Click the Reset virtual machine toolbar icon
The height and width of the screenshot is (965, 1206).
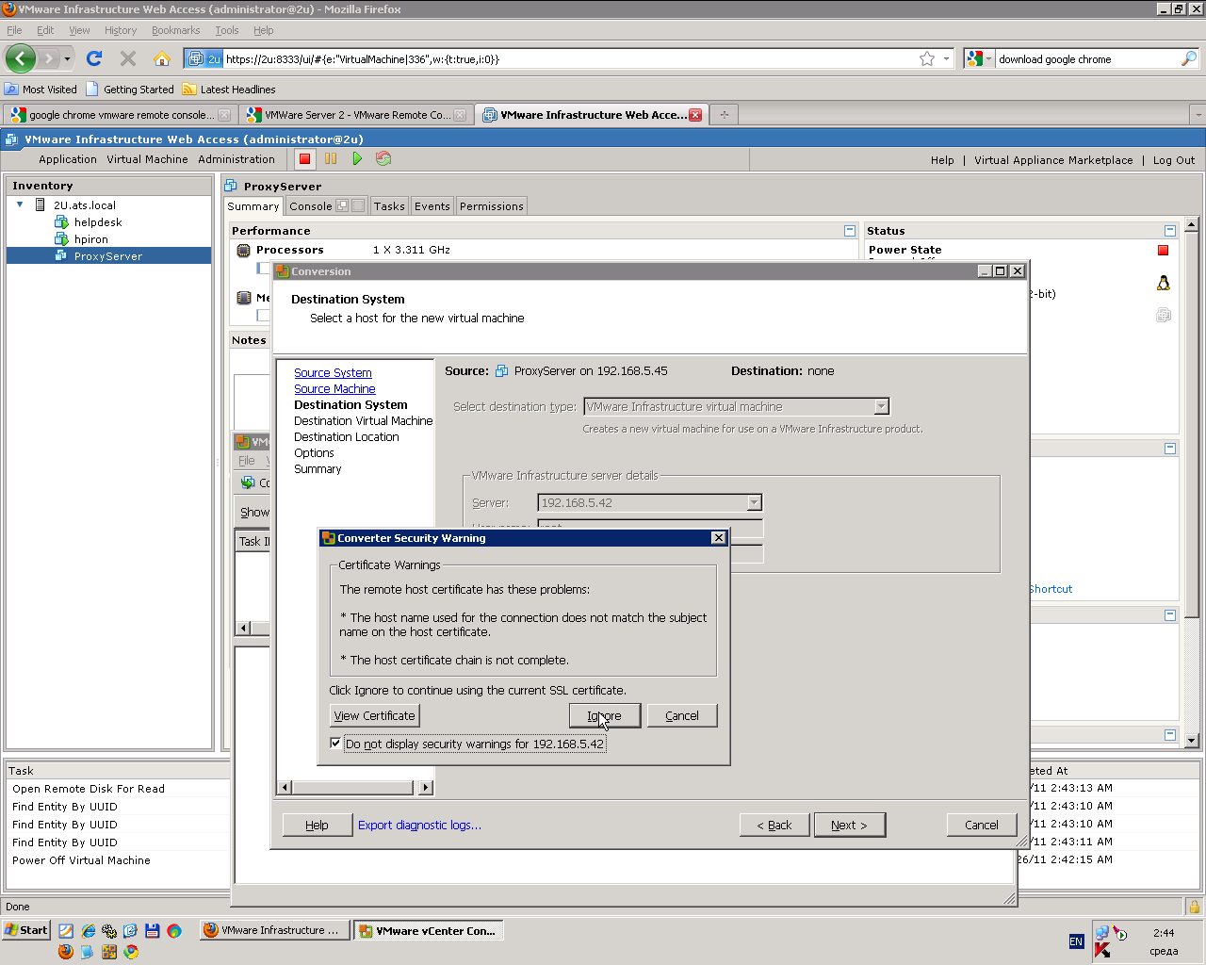383,159
